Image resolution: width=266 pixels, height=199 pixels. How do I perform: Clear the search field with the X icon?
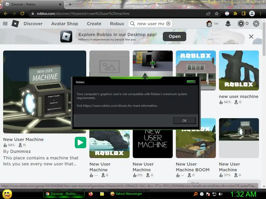click(168, 24)
